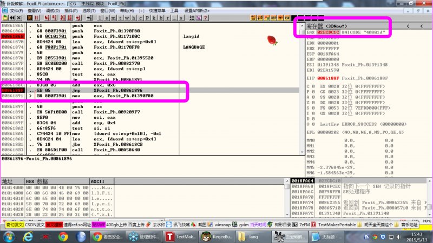This screenshot has height=243, width=433.
Task: Open Threads 't' button
Action: point(120,18)
